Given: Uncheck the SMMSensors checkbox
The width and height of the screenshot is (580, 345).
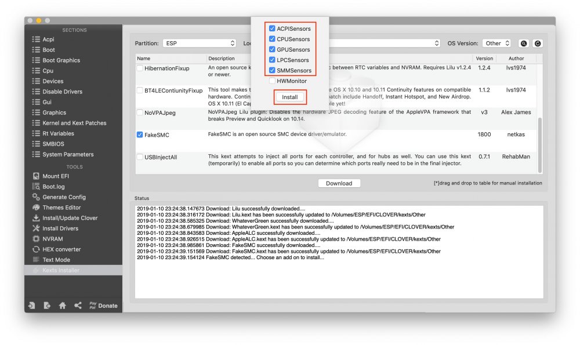Looking at the screenshot, I should (x=272, y=70).
